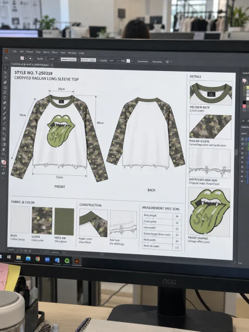Open the File menu
Image resolution: width=249 pixels, height=332 pixels.
point(15,51)
